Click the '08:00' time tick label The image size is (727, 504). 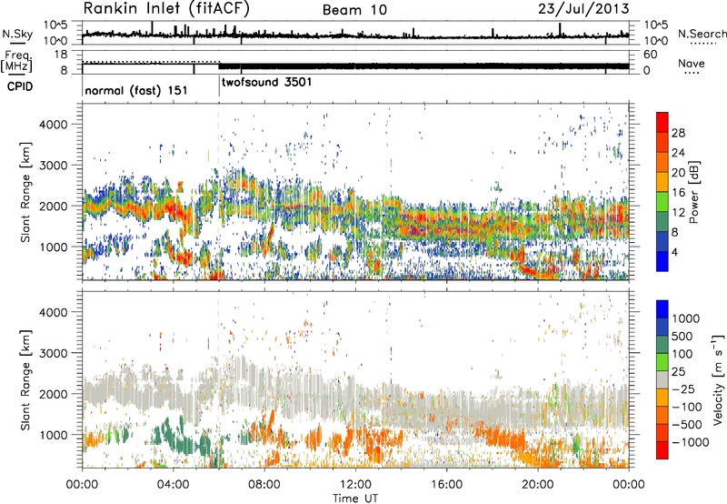tap(264, 484)
